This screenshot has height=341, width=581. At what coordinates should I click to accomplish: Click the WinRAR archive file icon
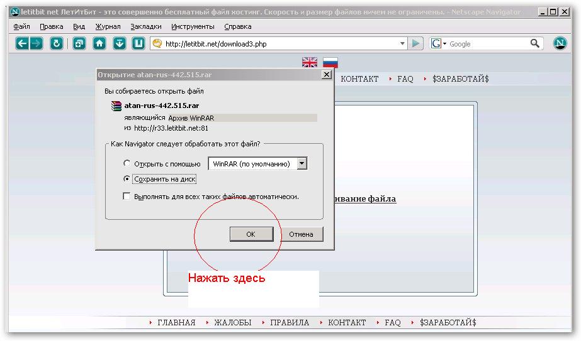(116, 106)
